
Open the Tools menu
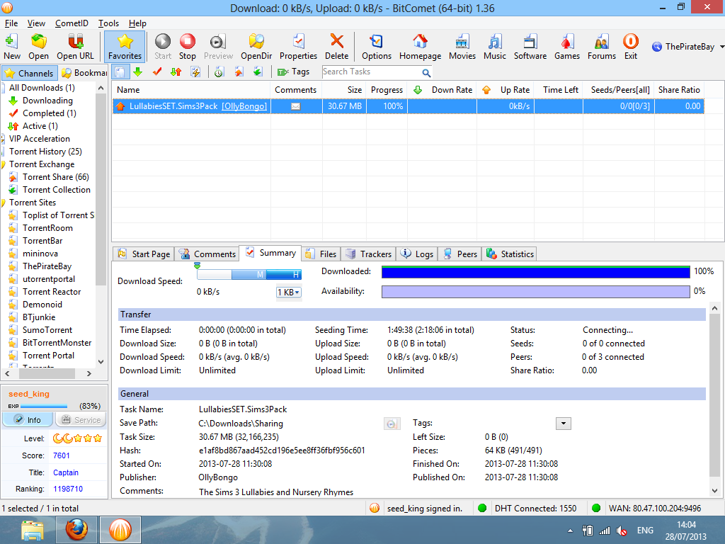pyautogui.click(x=108, y=23)
